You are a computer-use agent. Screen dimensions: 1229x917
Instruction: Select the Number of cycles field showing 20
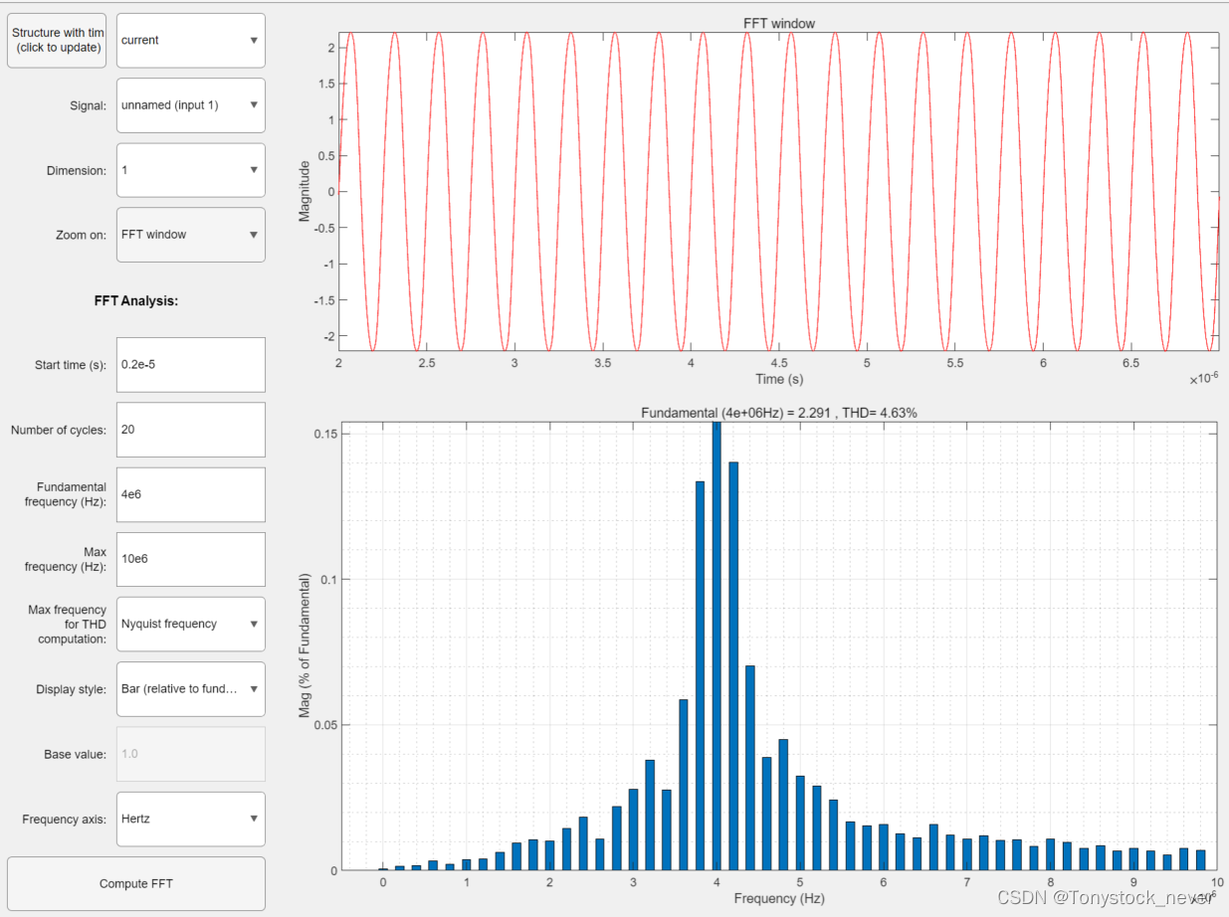pyautogui.click(x=190, y=430)
